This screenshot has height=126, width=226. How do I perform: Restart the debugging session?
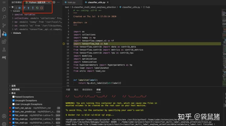pos(37,8)
